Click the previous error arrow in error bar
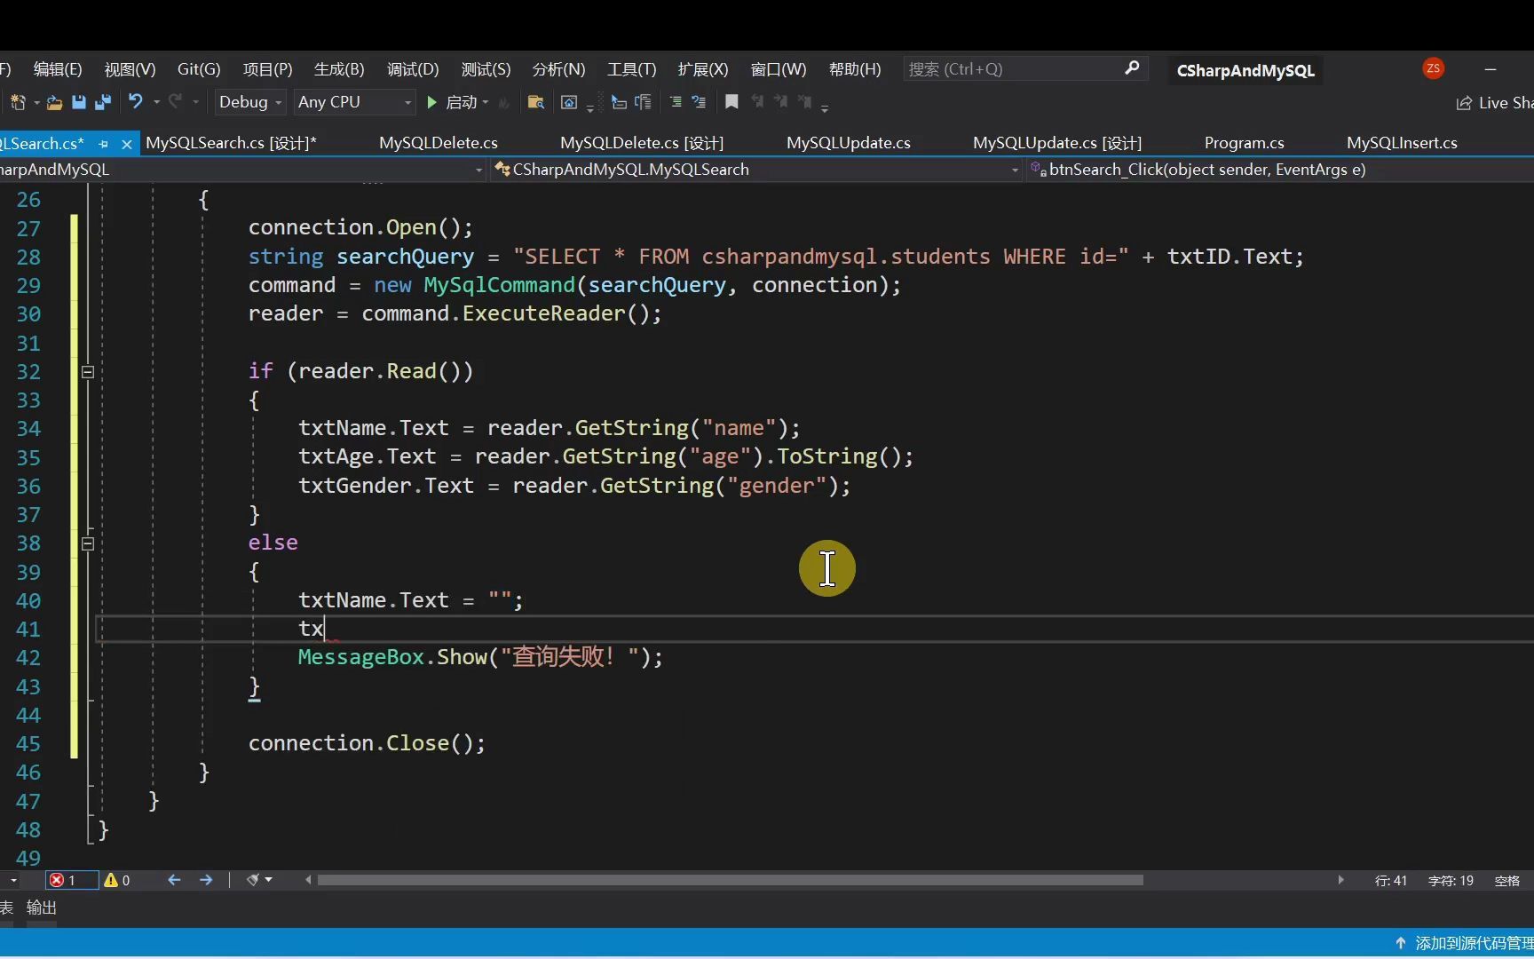Screen dimensions: 1534x959 point(174,879)
